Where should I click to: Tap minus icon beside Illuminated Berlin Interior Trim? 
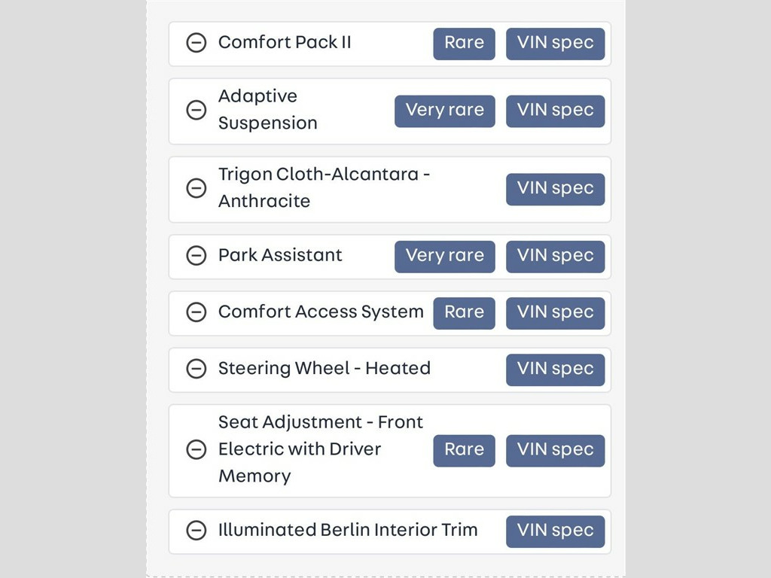(x=196, y=531)
